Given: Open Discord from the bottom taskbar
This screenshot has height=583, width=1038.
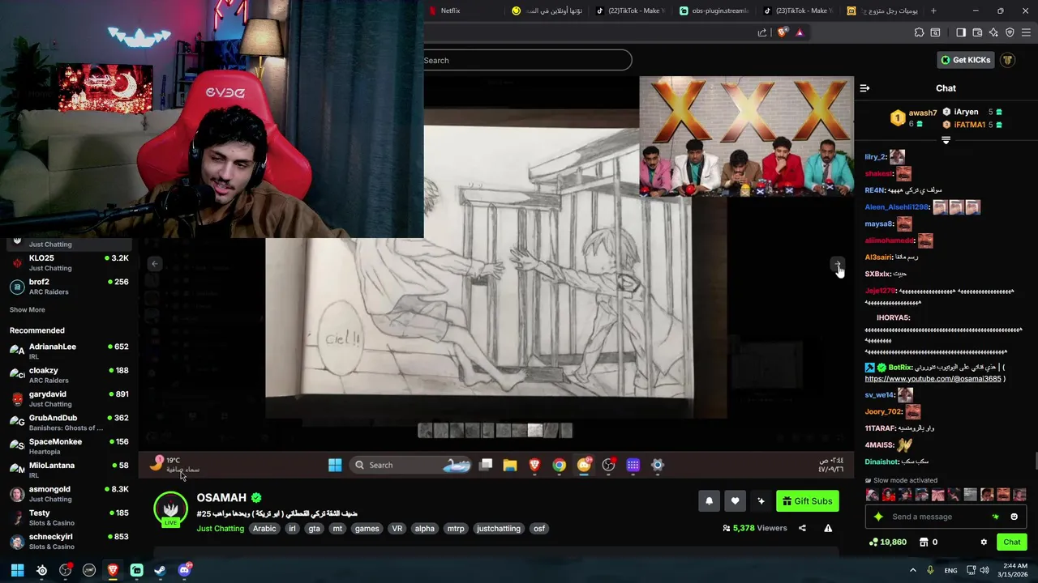Looking at the screenshot, I should click(184, 570).
